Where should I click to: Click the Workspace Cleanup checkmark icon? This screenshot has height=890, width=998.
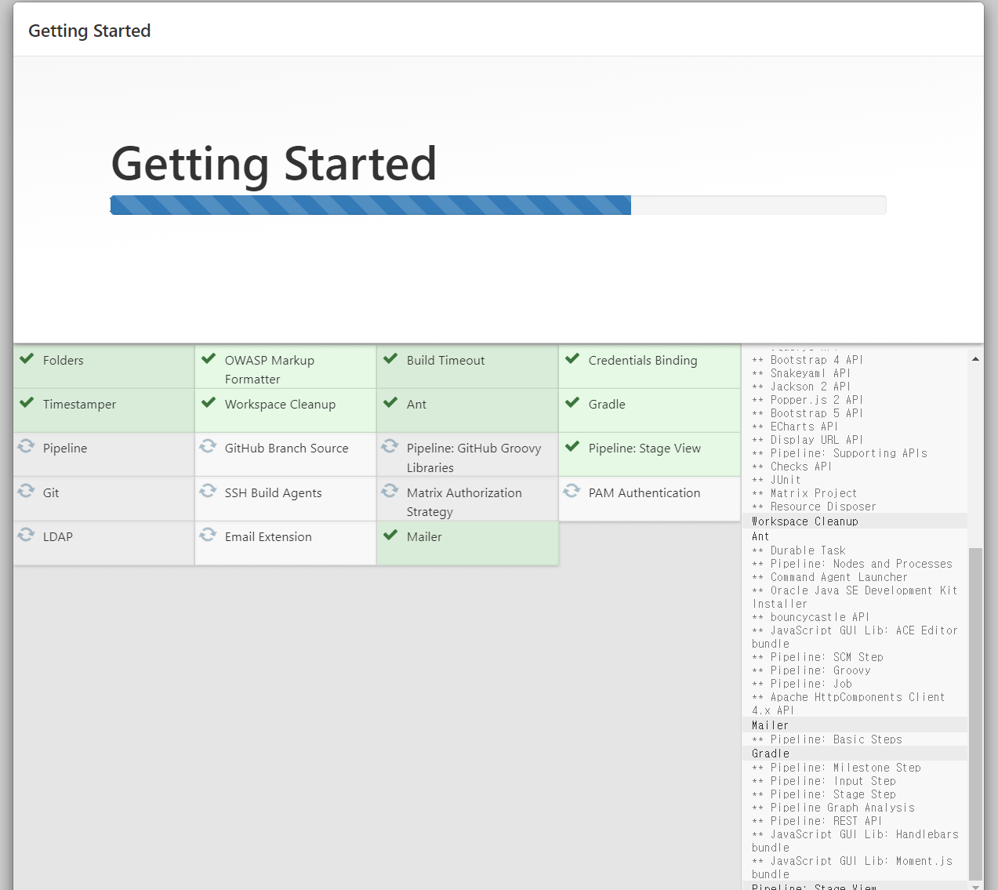click(x=209, y=402)
